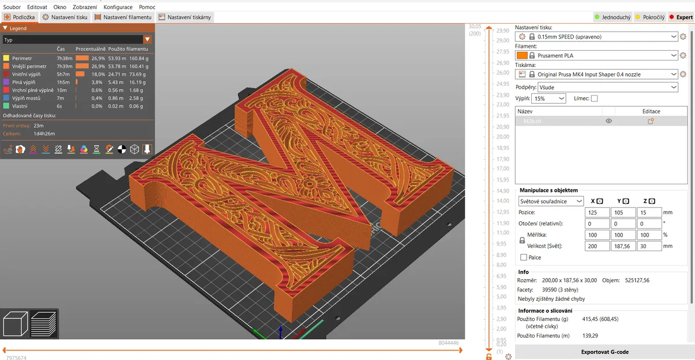Toggle the custom G-codes gear-pencil icon
This screenshot has width=695, height=360.
109,149
